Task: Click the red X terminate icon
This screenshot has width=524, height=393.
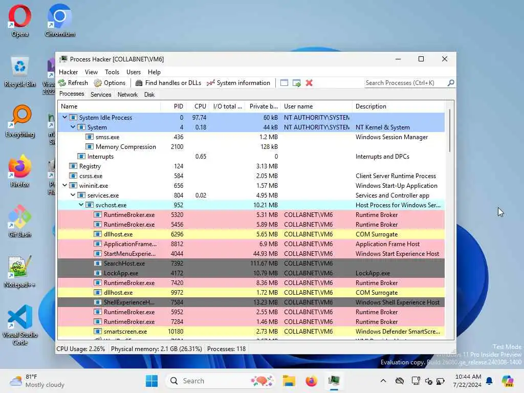Action: point(309,83)
